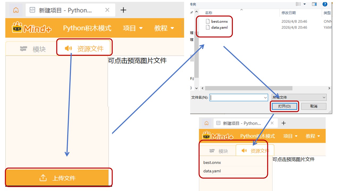340x191 pixels.
Task: Switch to the 资源文件 tab in the left window
Action: tap(84, 49)
